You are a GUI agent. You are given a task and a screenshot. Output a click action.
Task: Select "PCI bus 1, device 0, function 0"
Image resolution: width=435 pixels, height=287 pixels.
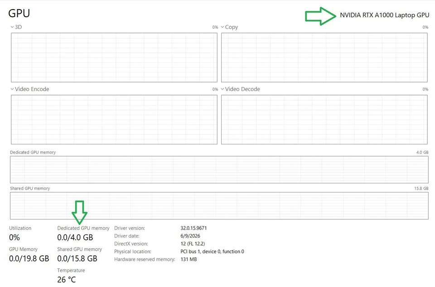coord(212,251)
